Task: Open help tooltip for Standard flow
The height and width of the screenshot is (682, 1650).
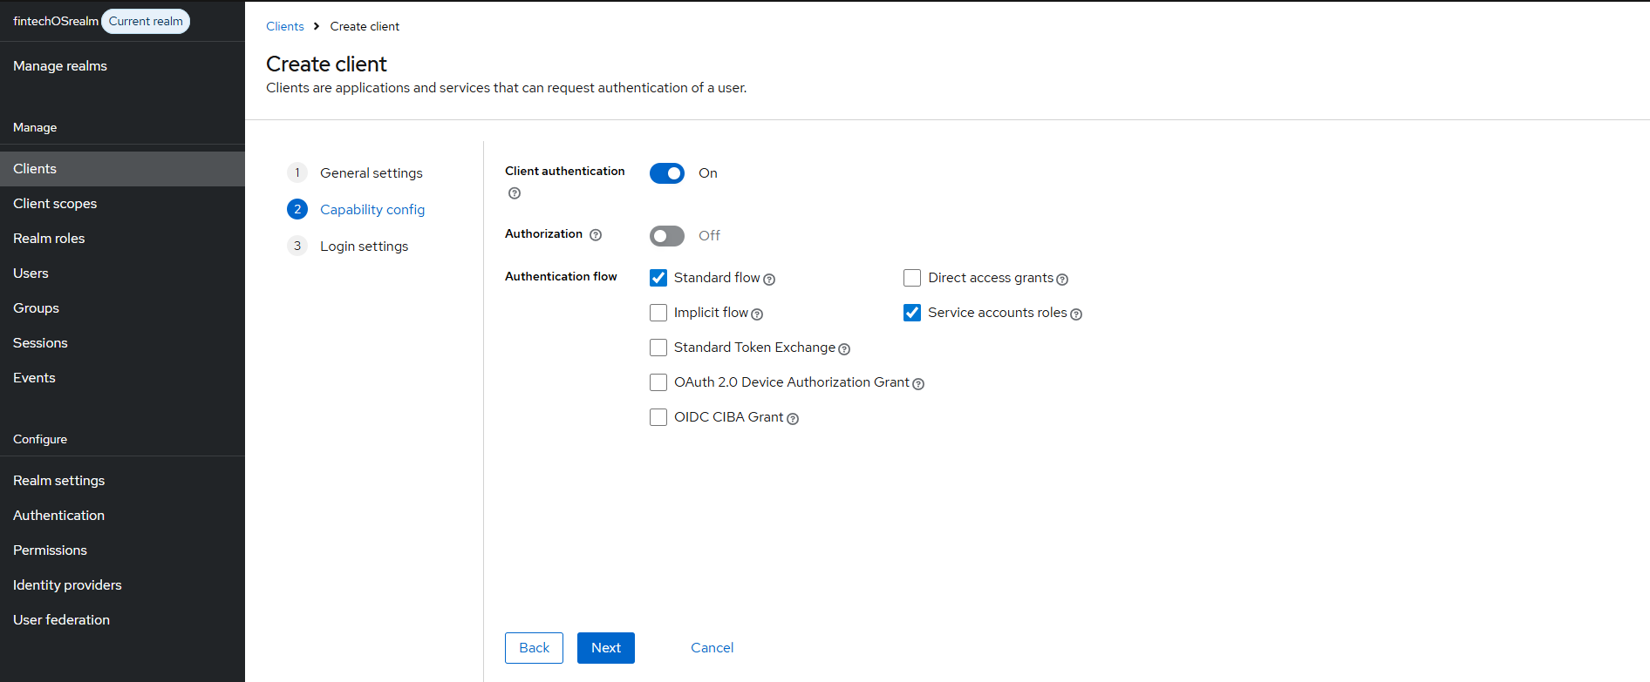Action: click(x=769, y=280)
